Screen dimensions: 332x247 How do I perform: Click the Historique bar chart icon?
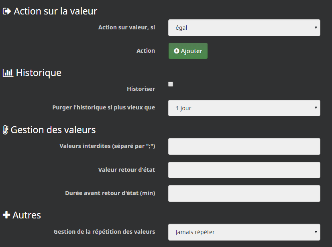click(x=8, y=73)
